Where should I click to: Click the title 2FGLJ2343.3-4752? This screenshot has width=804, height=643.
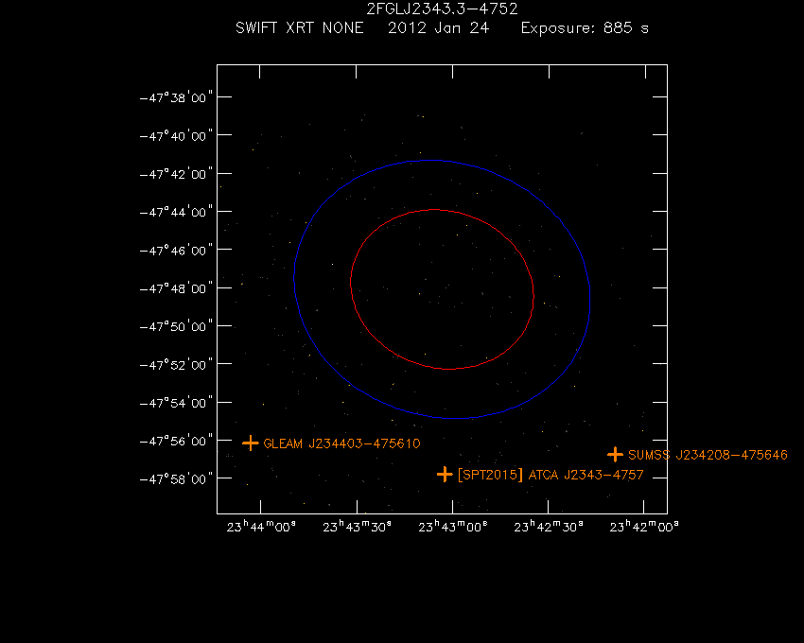442,9
